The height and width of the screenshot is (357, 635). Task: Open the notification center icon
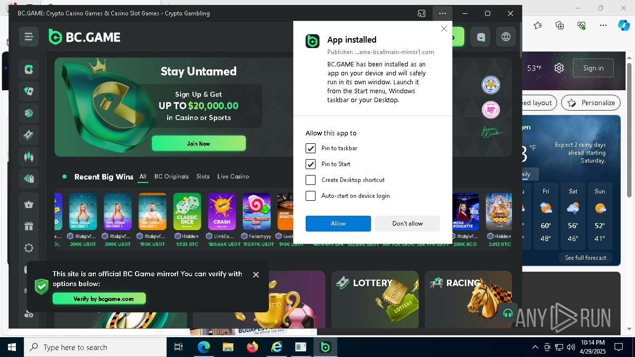619,347
